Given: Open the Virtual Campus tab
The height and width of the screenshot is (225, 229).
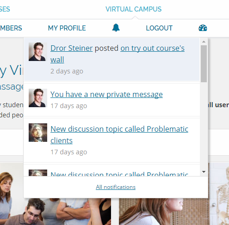Looking at the screenshot, I should (133, 9).
